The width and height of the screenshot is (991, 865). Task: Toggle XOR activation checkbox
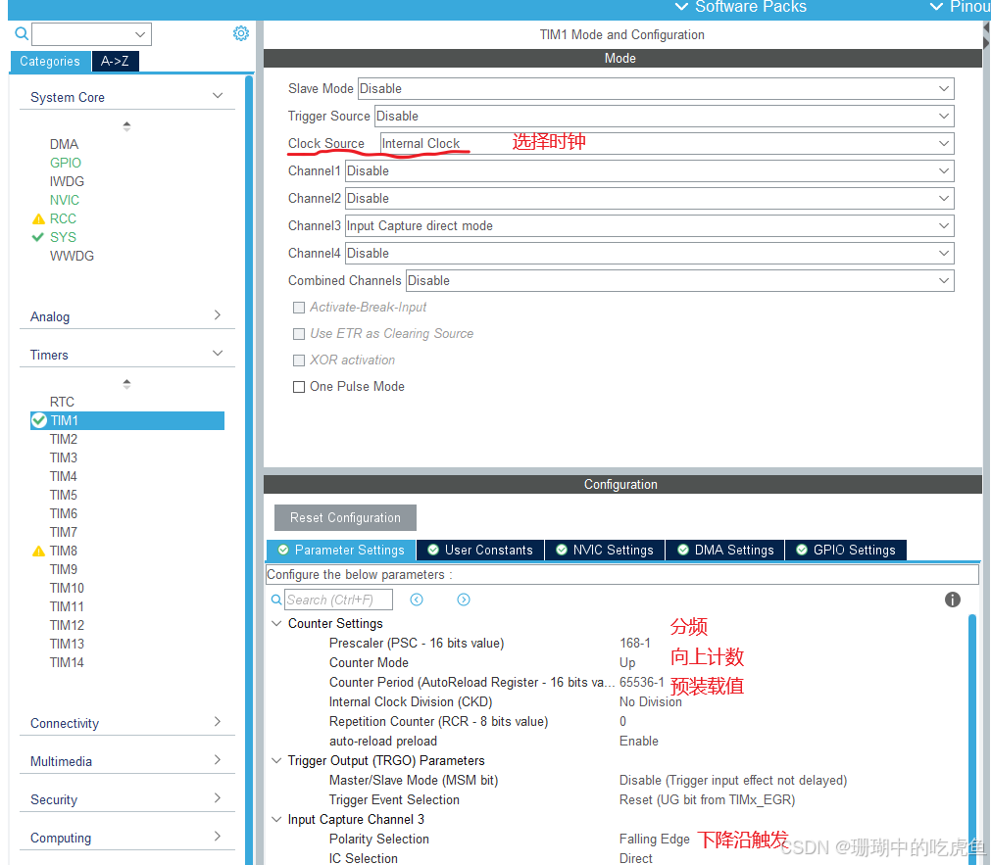299,360
